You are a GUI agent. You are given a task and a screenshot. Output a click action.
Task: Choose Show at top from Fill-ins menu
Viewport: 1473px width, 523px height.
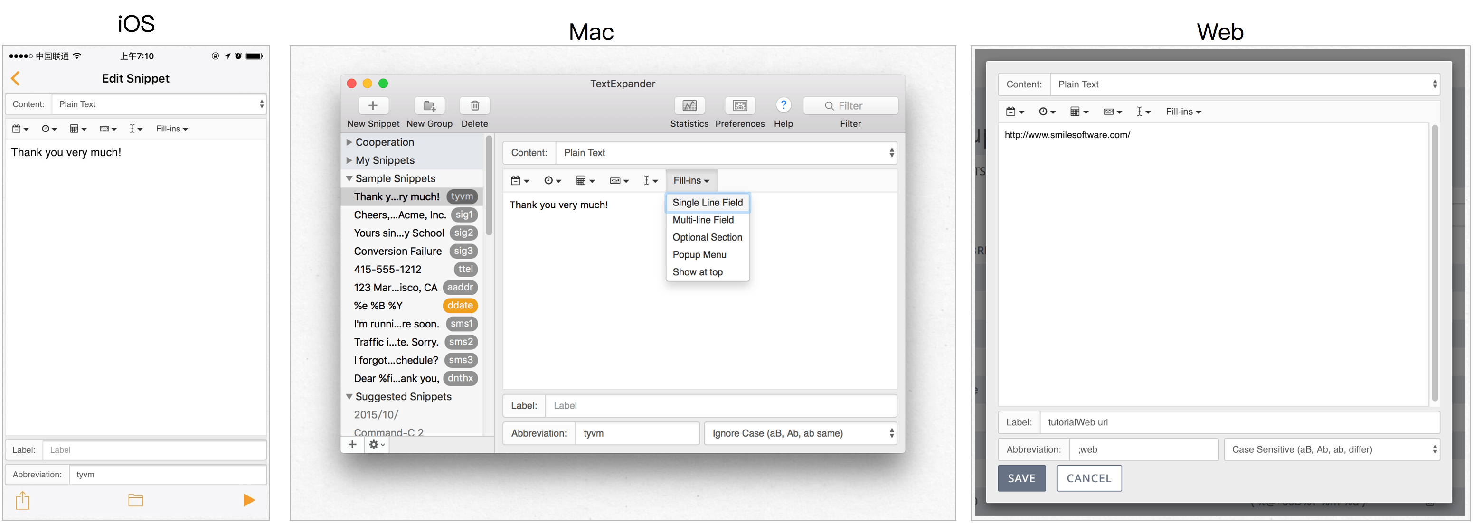[708, 272]
